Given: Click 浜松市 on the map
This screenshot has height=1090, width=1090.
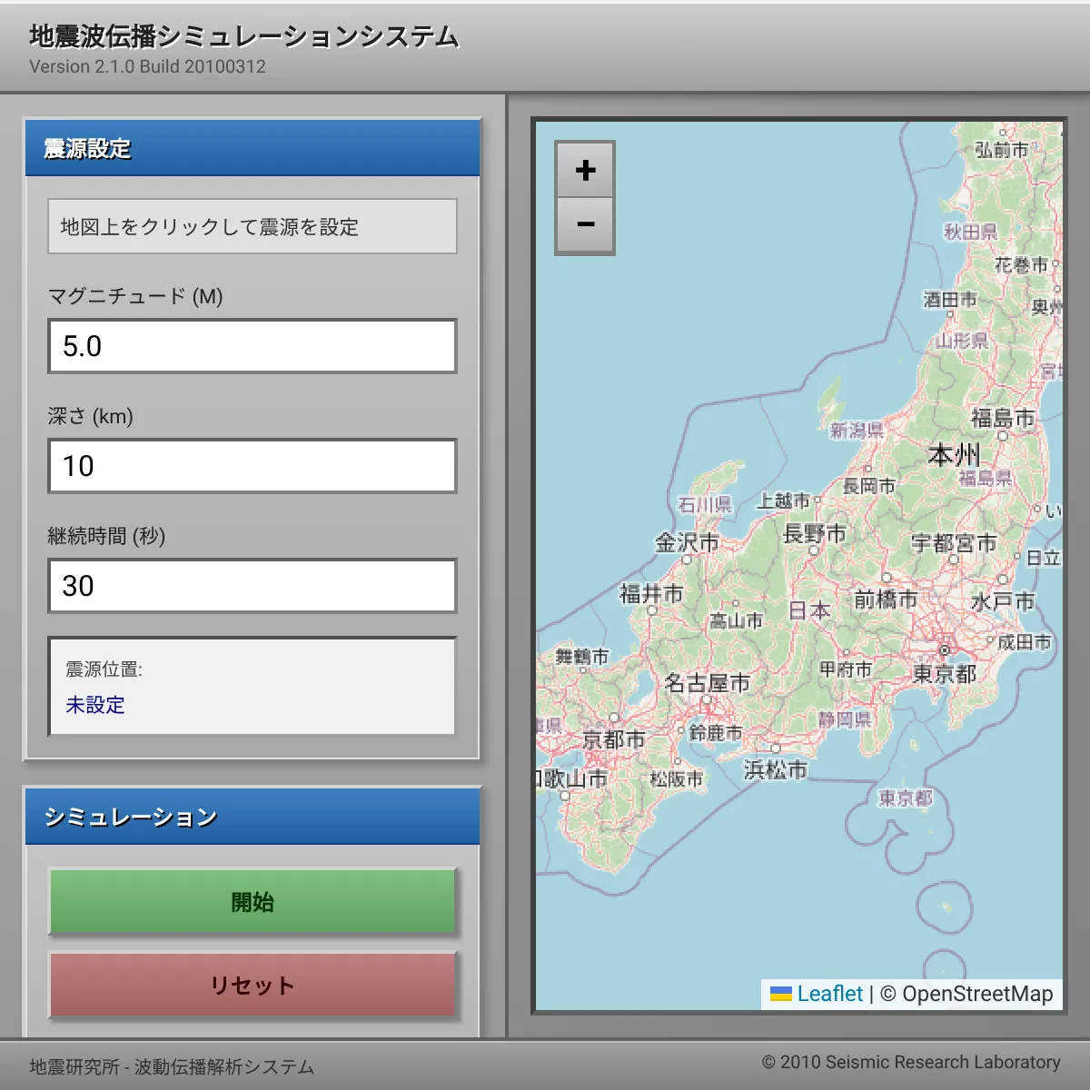Looking at the screenshot, I should pos(775,769).
